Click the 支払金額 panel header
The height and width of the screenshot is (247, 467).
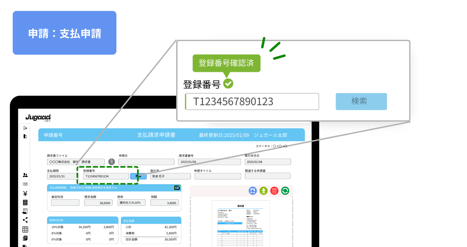tap(151, 220)
